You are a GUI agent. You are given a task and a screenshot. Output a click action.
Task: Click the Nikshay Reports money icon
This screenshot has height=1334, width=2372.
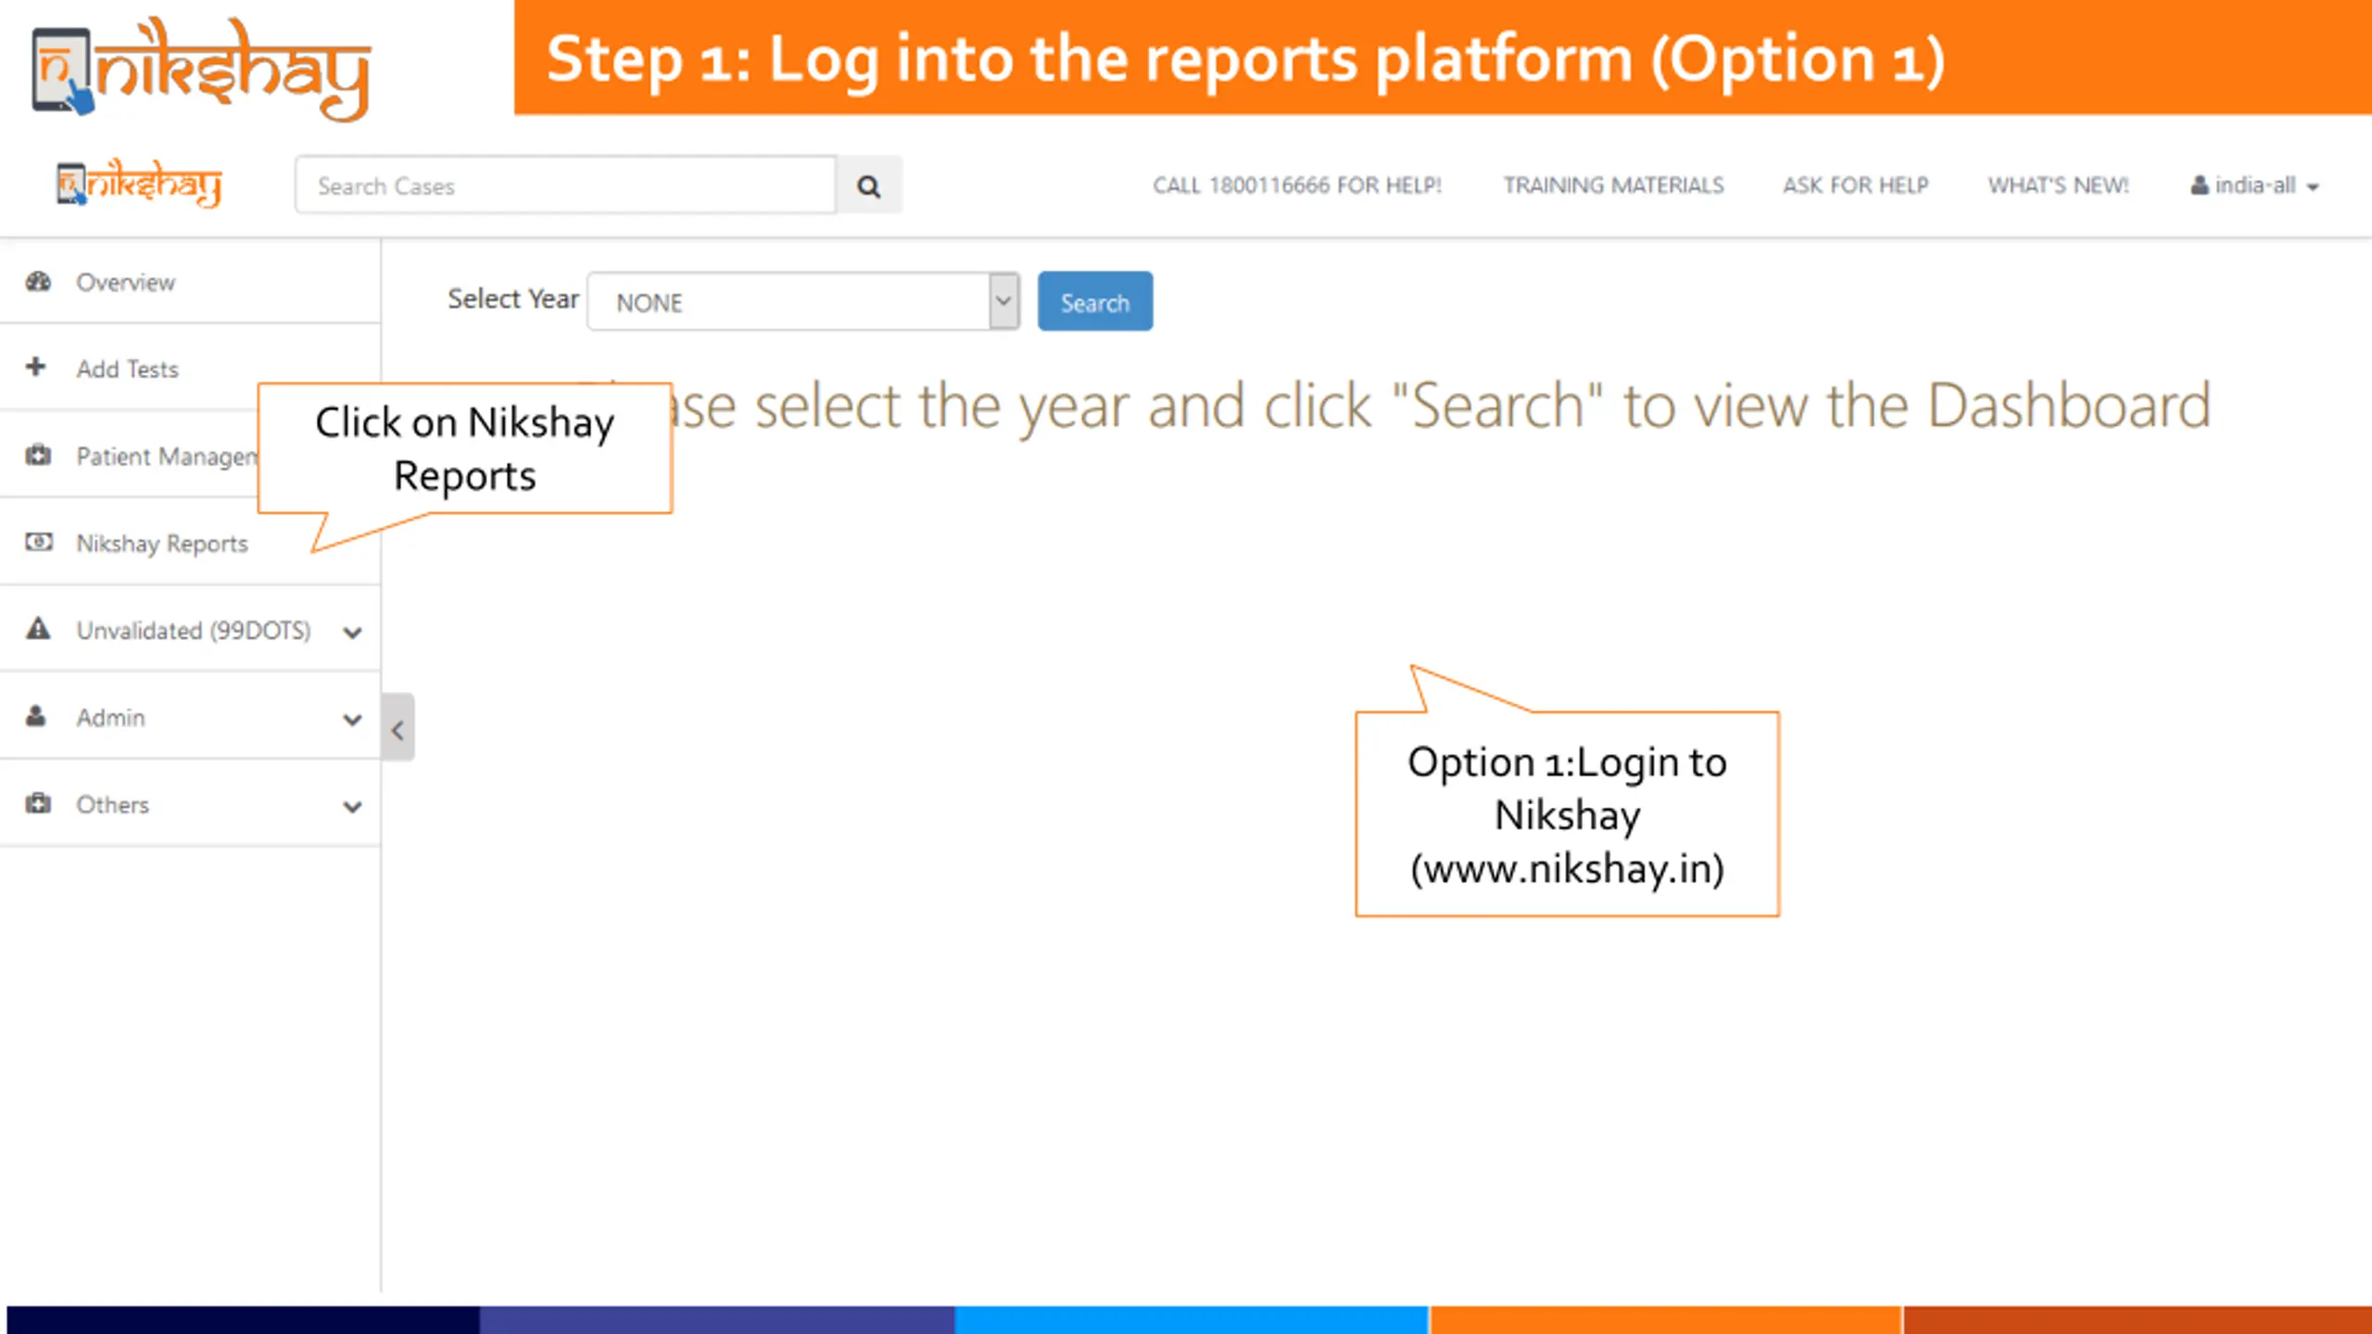[x=38, y=542]
